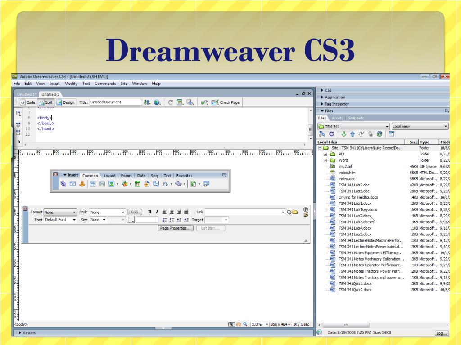
Task: Insert Div Tag icon
Action: (102, 184)
